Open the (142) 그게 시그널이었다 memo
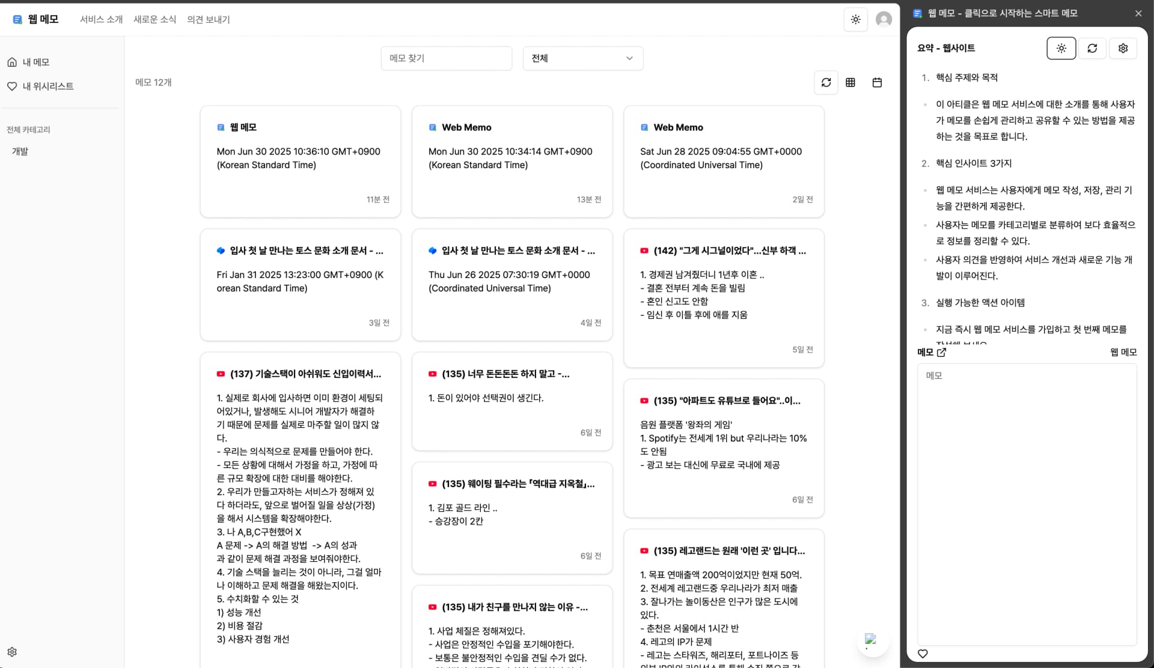 point(724,298)
